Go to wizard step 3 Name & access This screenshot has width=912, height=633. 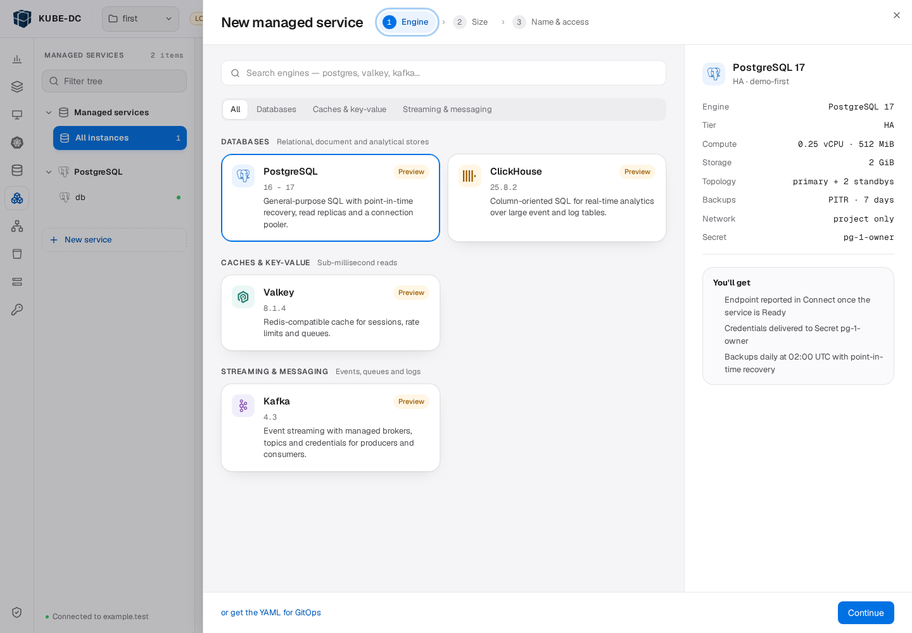click(551, 22)
